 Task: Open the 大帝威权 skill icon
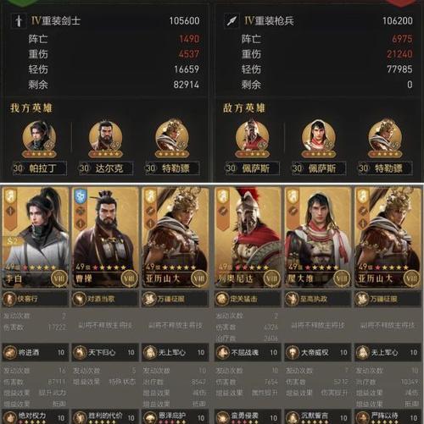pos(293,352)
